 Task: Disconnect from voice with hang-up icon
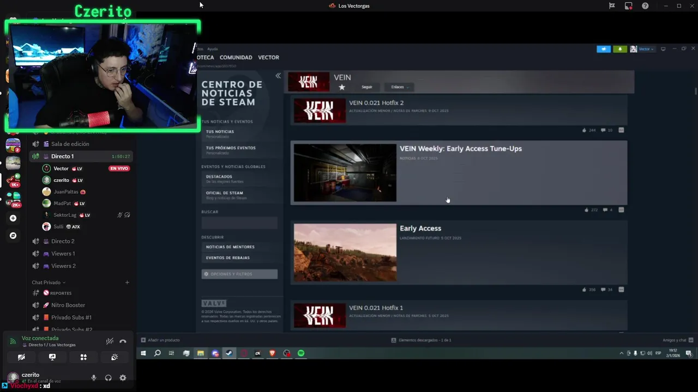point(123,341)
